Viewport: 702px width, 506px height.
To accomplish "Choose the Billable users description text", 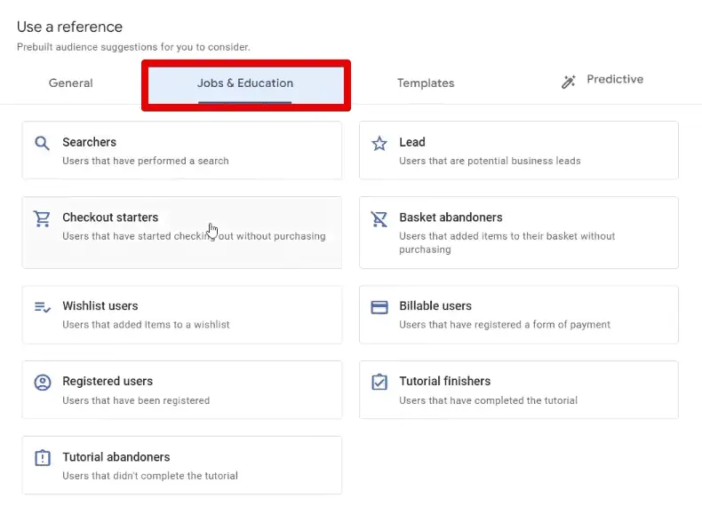I will (505, 325).
